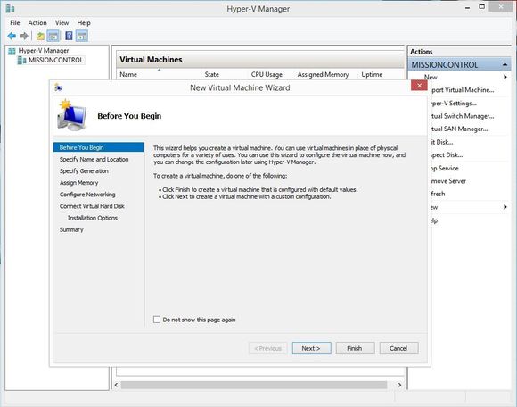The image size is (517, 407).
Task: Go to Assign Memory wizard step
Action: 78,183
